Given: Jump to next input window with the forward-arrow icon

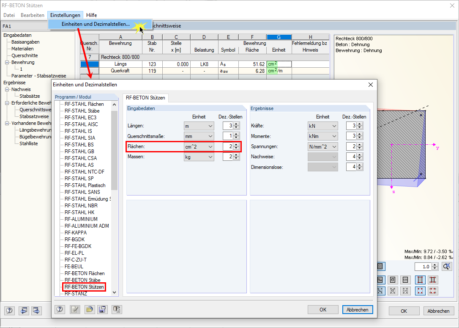Looking at the screenshot, I should coord(36,310).
